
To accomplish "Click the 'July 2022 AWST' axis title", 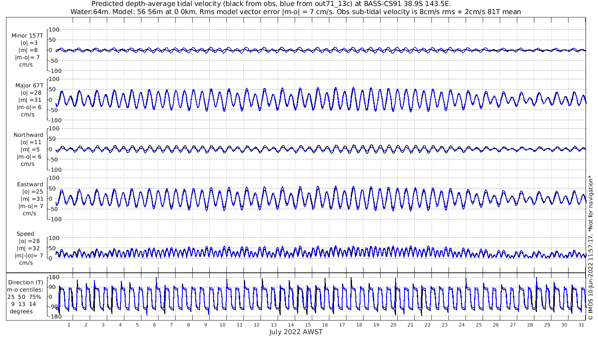I will coord(296,332).
